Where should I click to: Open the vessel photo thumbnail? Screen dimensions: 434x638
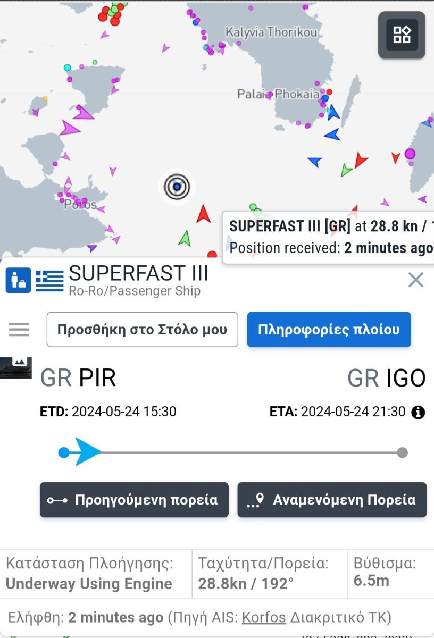tap(16, 367)
